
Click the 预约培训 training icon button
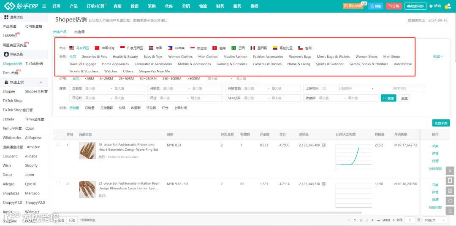click(353, 6)
